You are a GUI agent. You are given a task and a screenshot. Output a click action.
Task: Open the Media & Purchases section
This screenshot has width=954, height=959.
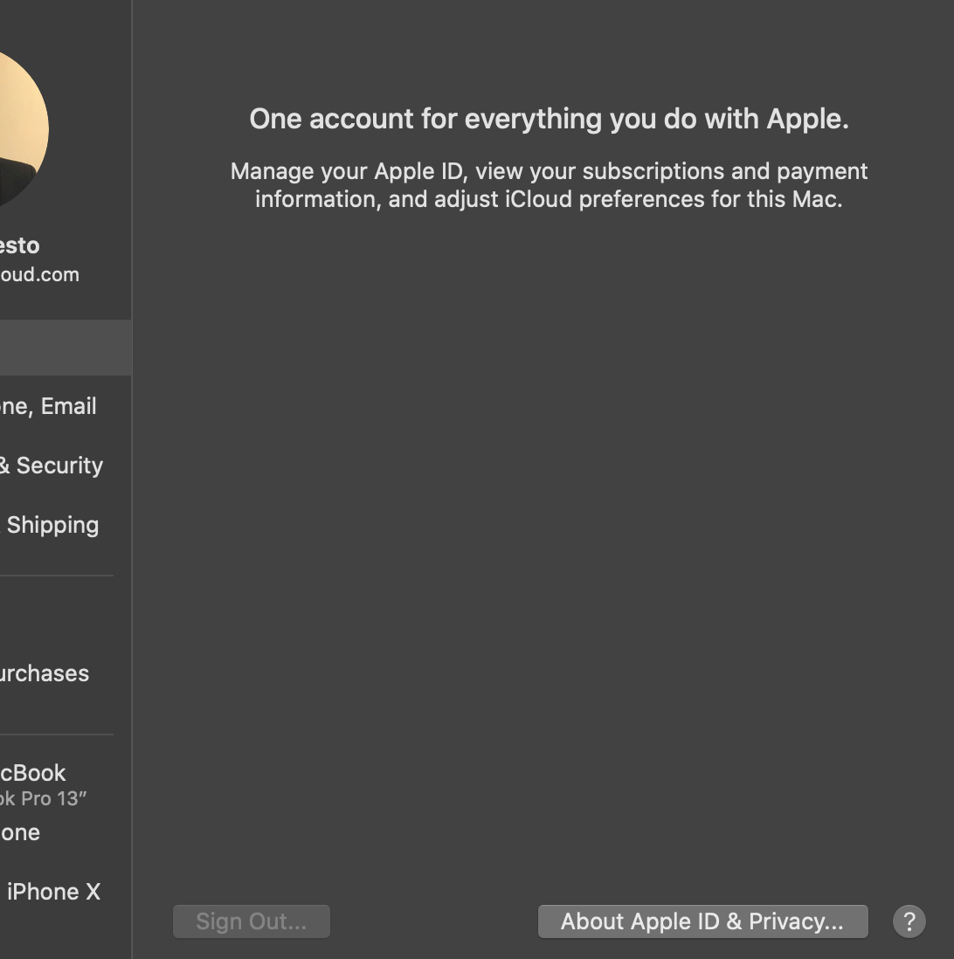pos(44,673)
